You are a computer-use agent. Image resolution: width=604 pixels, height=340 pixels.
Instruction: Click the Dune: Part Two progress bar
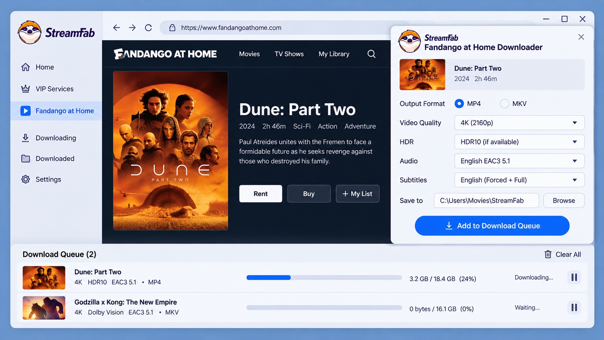point(324,277)
